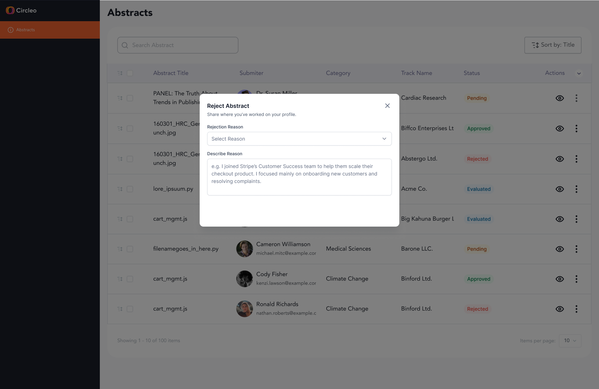The image size is (599, 389).
Task: View the Barone LLC. abstract via eye icon
Action: pyautogui.click(x=559, y=249)
